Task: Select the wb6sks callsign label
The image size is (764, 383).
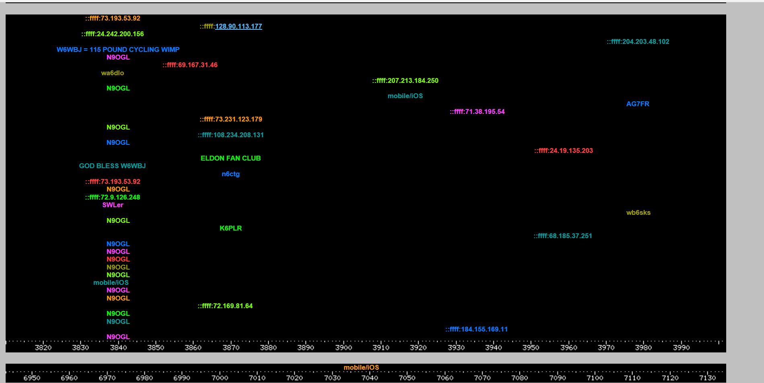Action: 639,212
